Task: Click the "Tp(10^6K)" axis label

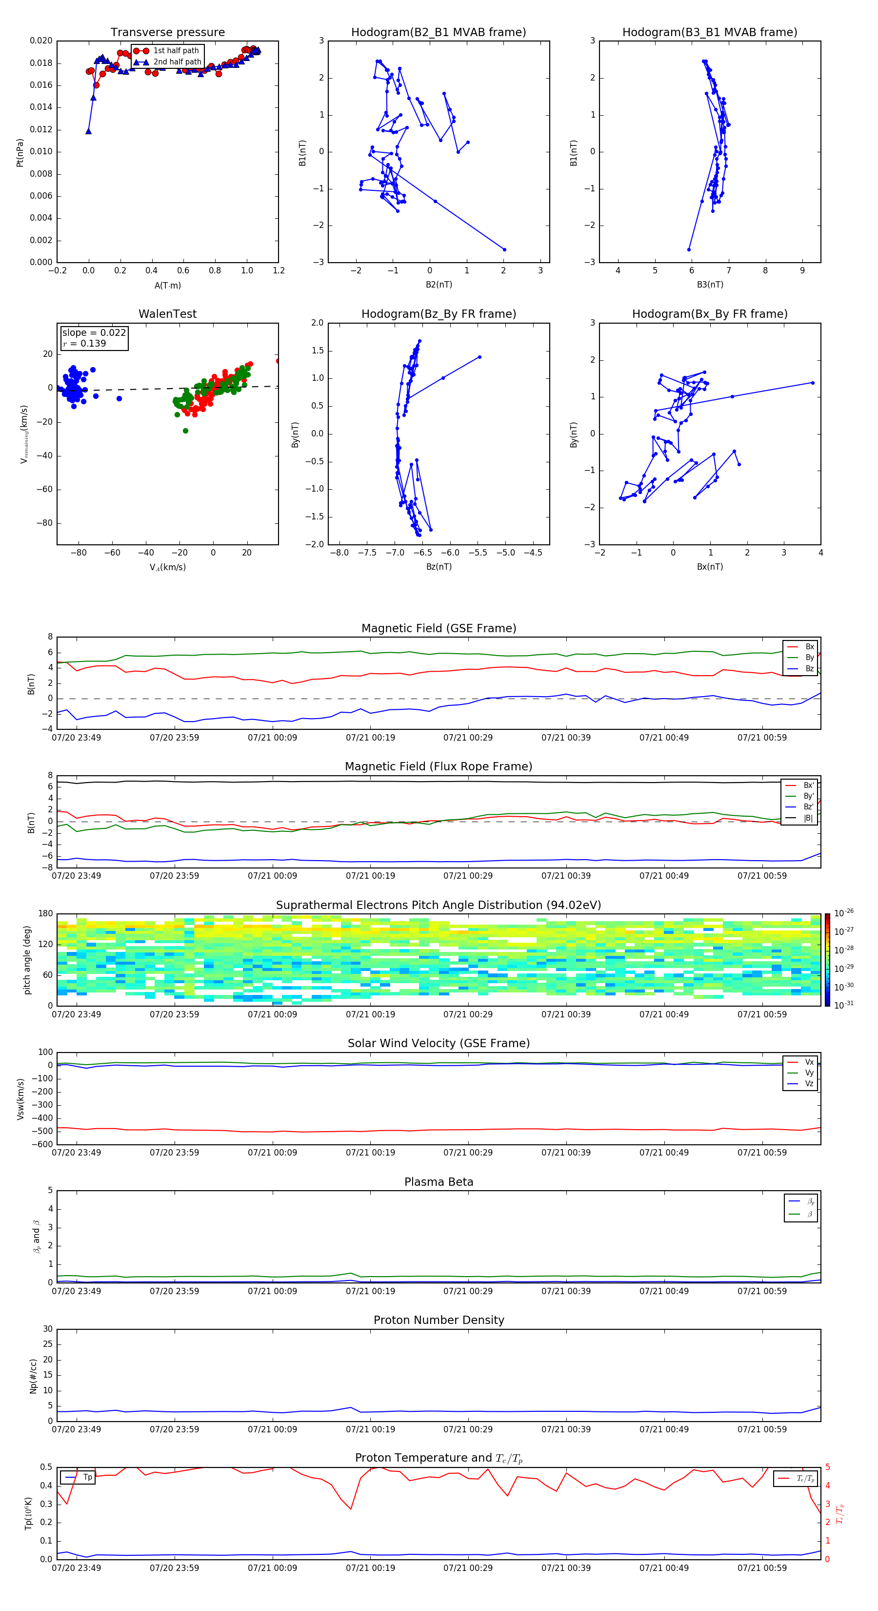Action: [x=28, y=1514]
